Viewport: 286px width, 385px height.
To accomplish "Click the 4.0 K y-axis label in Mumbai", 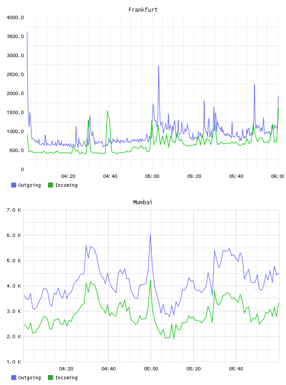I will click(x=14, y=286).
